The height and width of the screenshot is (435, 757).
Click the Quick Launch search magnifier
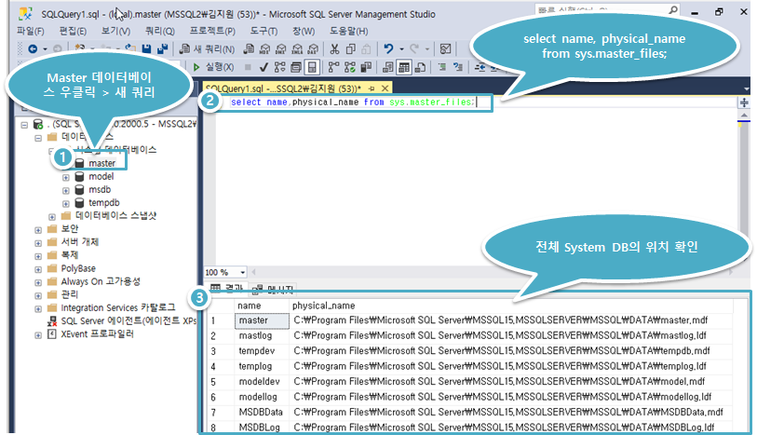click(672, 9)
